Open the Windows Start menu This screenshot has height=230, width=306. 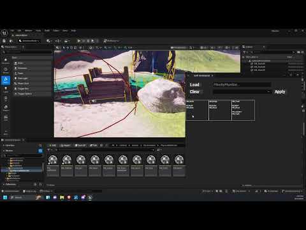4,197
